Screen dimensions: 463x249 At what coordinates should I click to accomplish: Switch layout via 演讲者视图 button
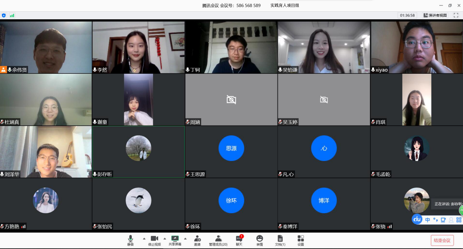pyautogui.click(x=435, y=15)
